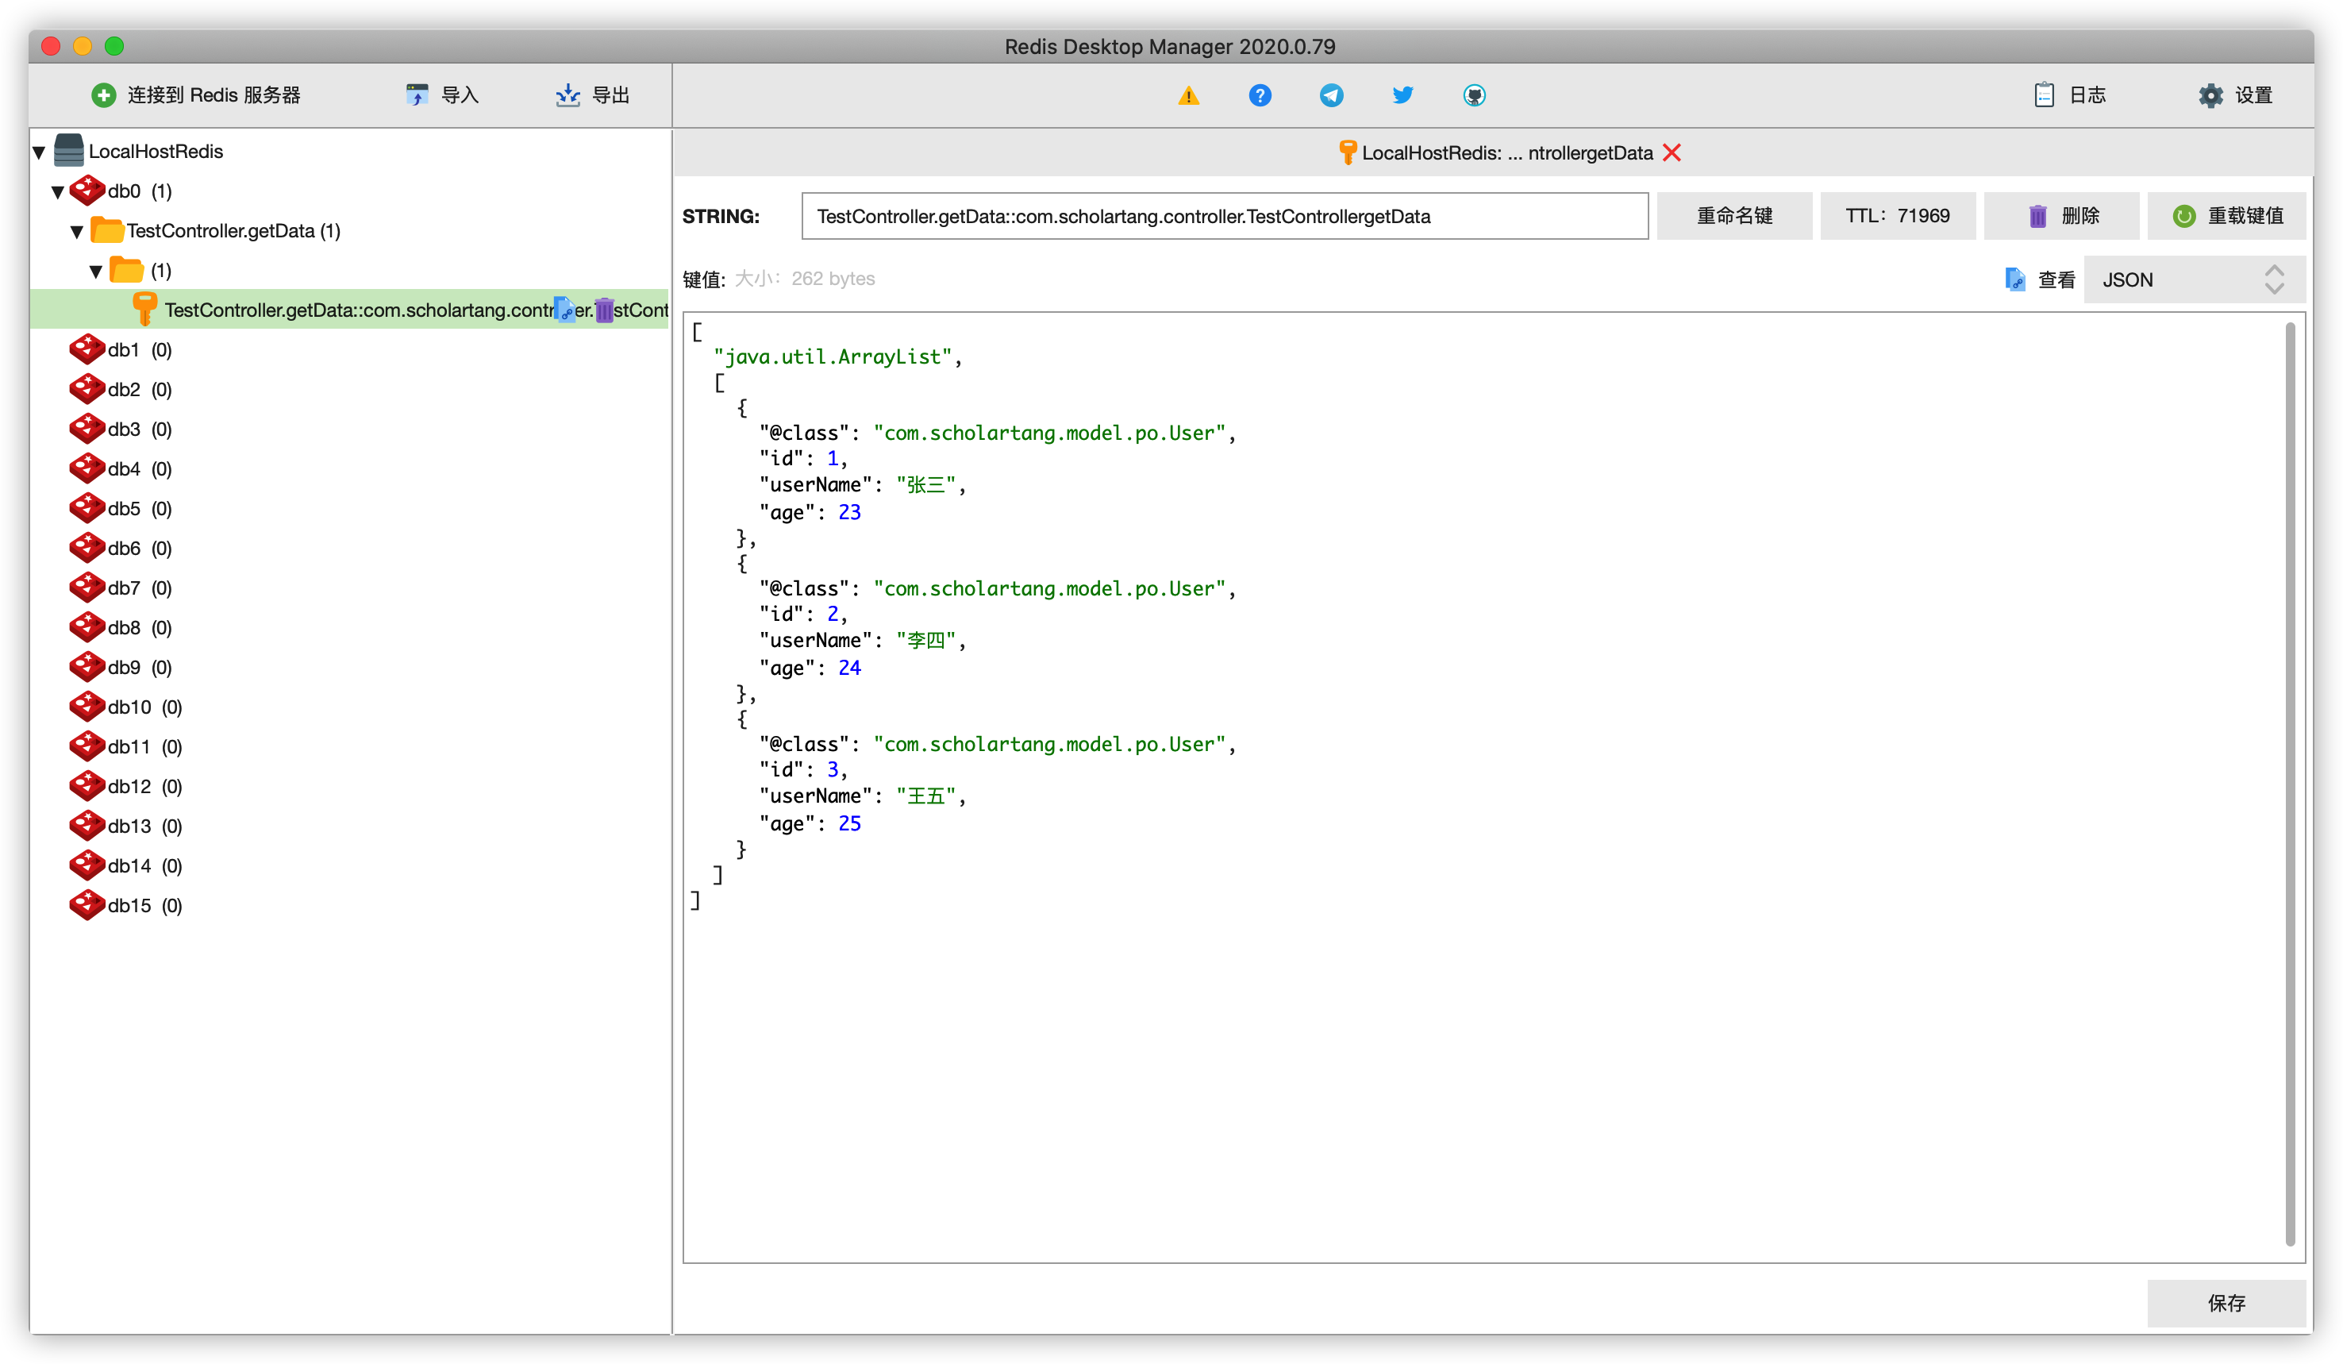Click the copy-key icon on selected key row
This screenshot has width=2343, height=1364.
(564, 310)
